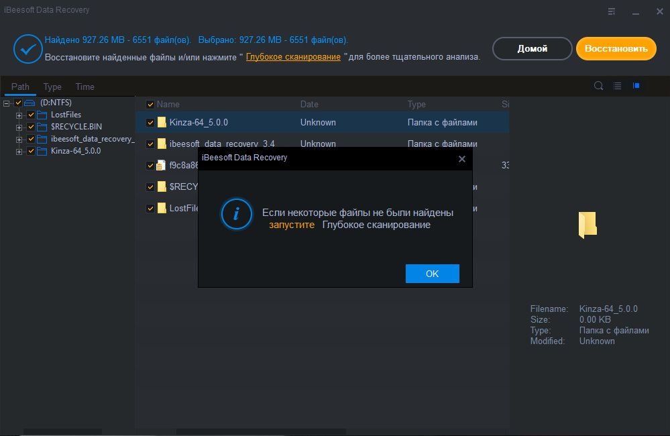Uncheck the f9c8a8 file row checkbox
670x436 pixels.
tap(150, 166)
